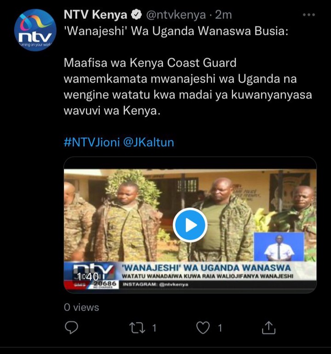This screenshot has width=331, height=354.
Task: Click the verified badge next to NTV Kenya
Action: [137, 15]
